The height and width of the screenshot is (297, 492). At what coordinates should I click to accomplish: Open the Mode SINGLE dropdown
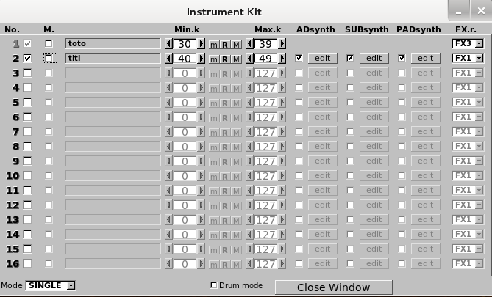pos(50,285)
